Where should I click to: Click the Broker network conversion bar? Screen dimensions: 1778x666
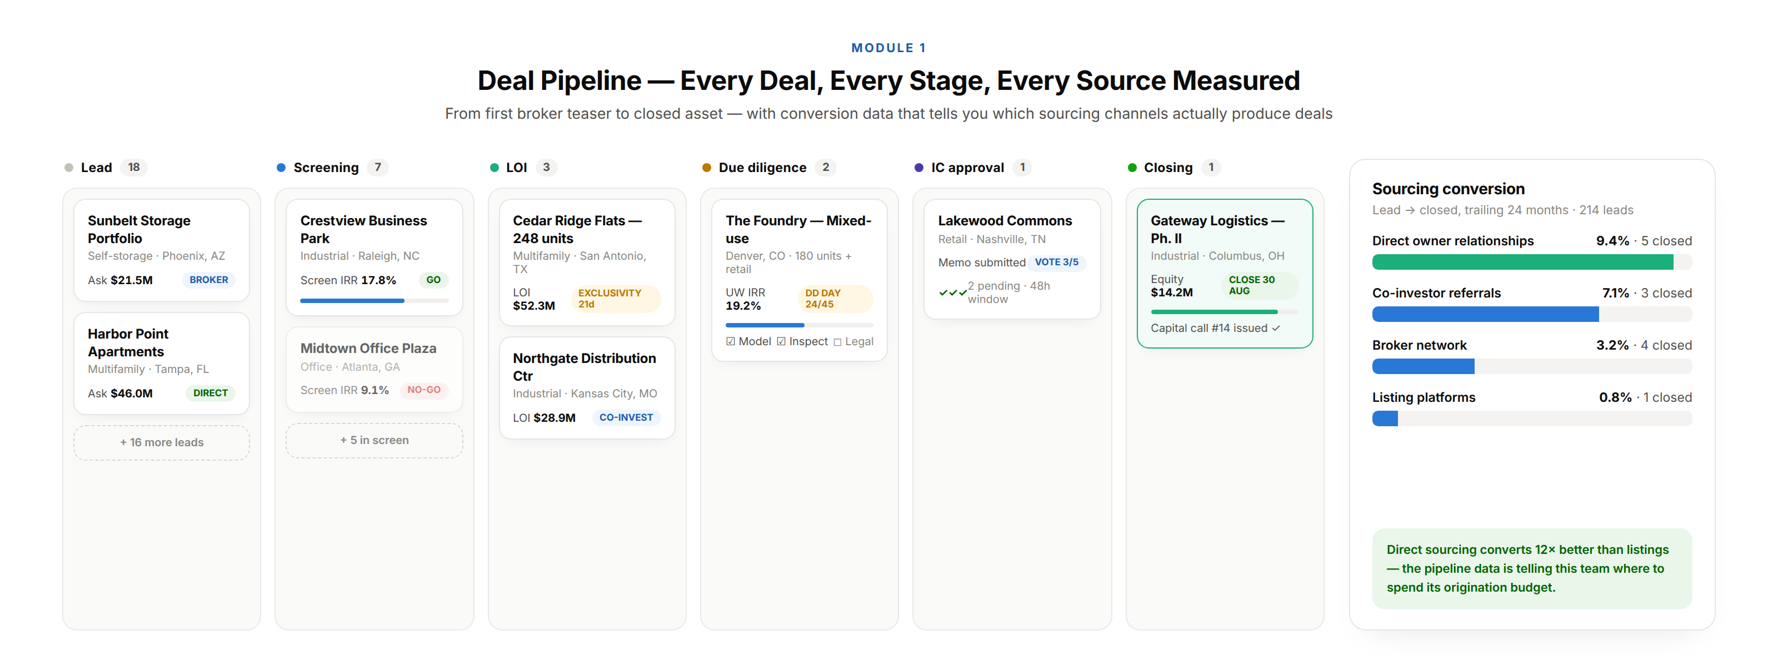tap(1532, 367)
